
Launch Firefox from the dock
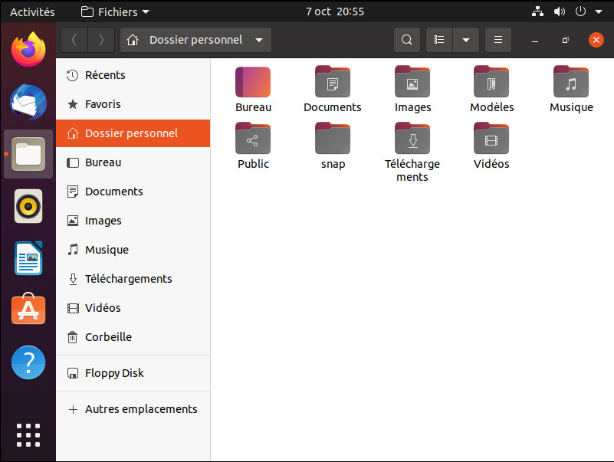28,50
